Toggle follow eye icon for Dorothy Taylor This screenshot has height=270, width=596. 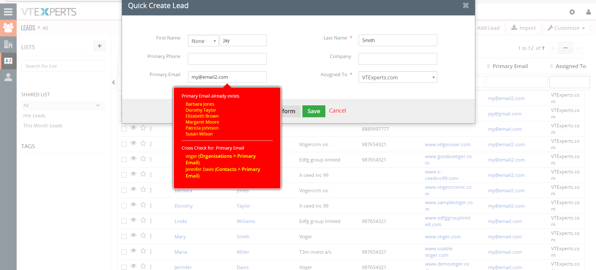point(133,204)
